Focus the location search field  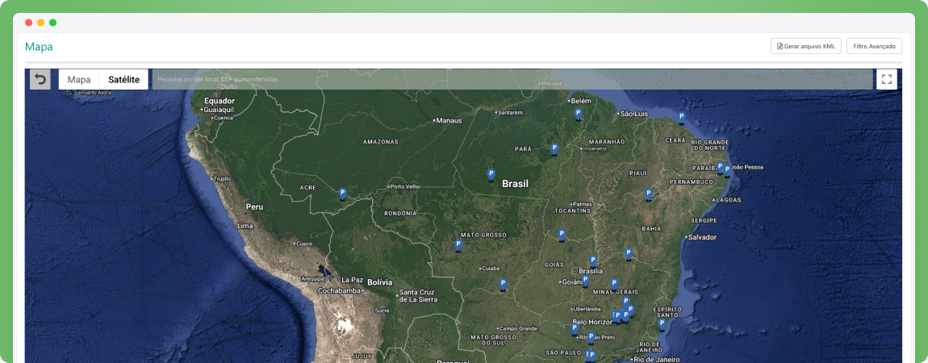pyautogui.click(x=512, y=79)
